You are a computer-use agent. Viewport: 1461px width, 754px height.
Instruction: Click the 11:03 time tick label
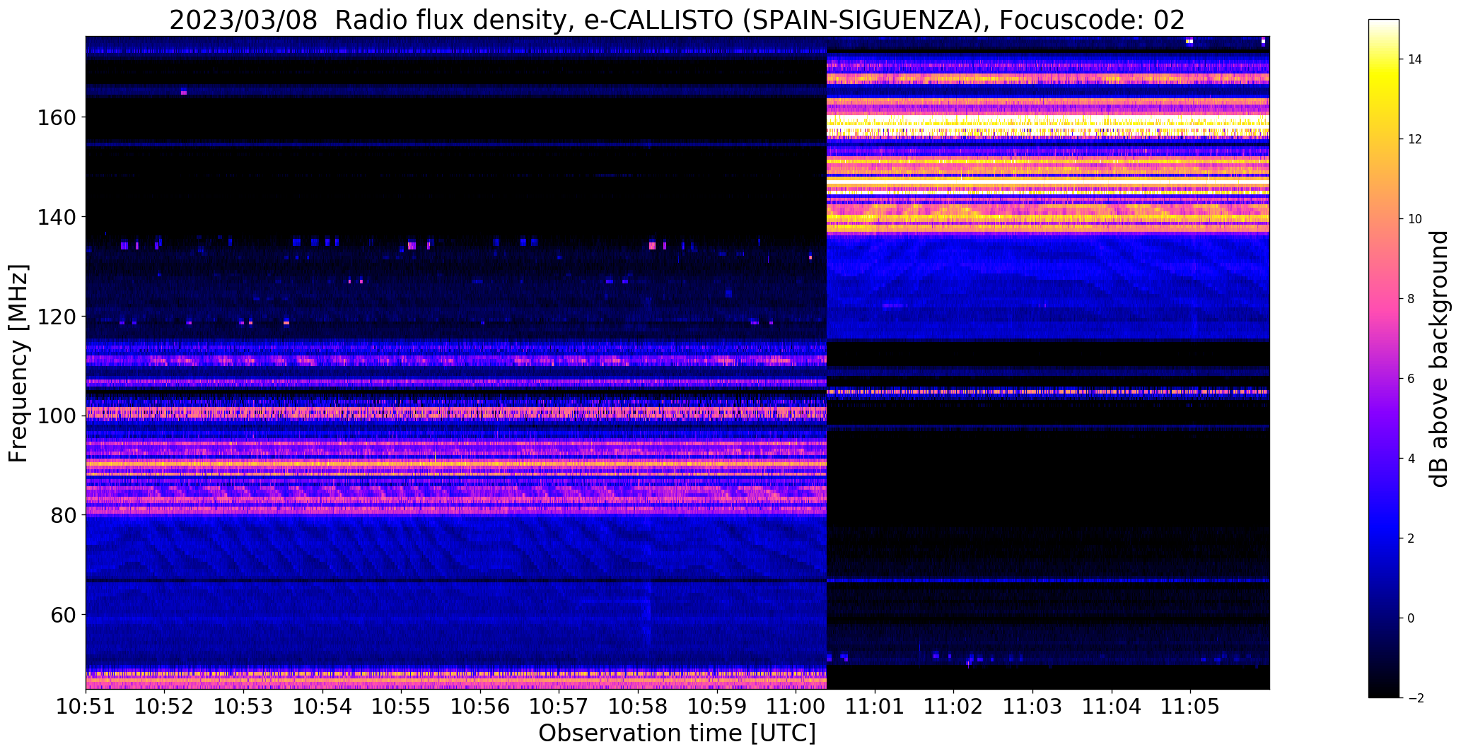pos(1032,707)
